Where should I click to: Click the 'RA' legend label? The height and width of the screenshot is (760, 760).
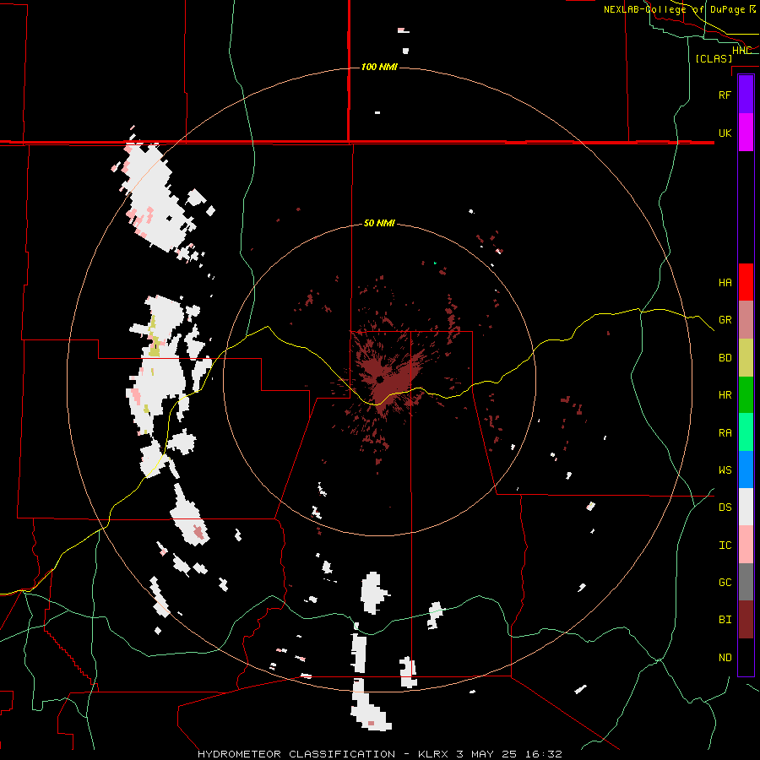[725, 433]
